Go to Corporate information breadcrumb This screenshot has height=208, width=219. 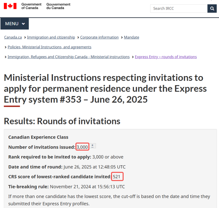point(99,37)
